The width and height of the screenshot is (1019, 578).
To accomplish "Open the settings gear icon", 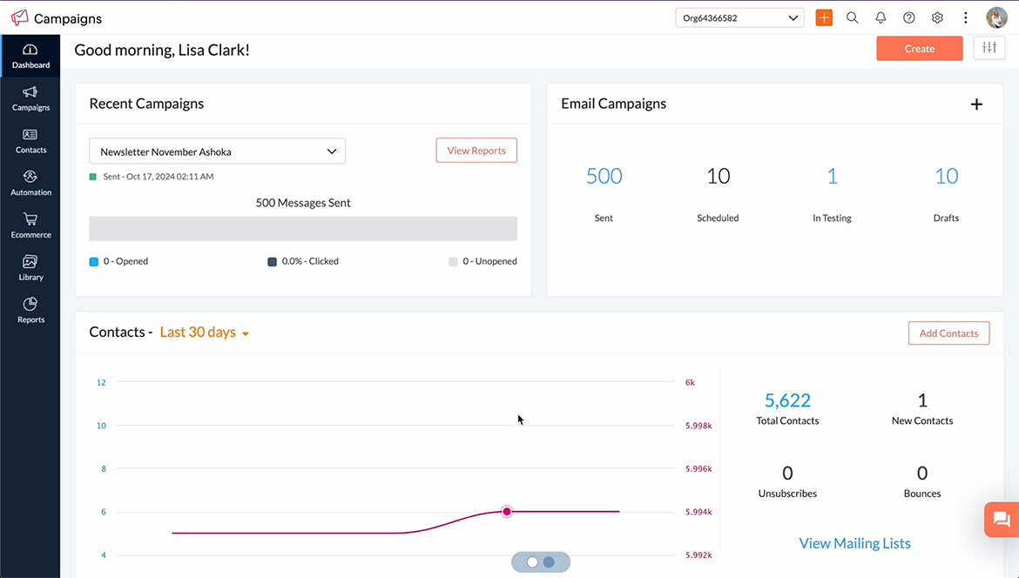I will click(937, 17).
